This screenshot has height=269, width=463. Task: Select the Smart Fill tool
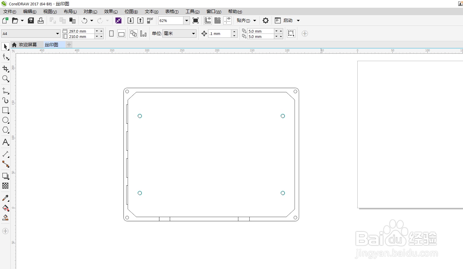pyautogui.click(x=5, y=218)
